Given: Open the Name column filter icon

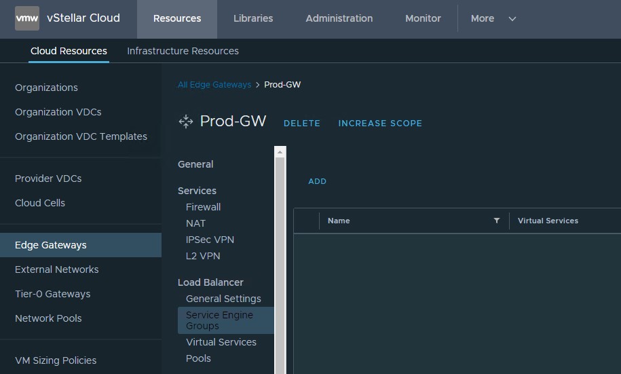Looking at the screenshot, I should coord(496,221).
